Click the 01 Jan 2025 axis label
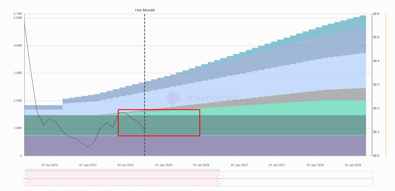This screenshot has height=191, width=395. click(x=88, y=165)
